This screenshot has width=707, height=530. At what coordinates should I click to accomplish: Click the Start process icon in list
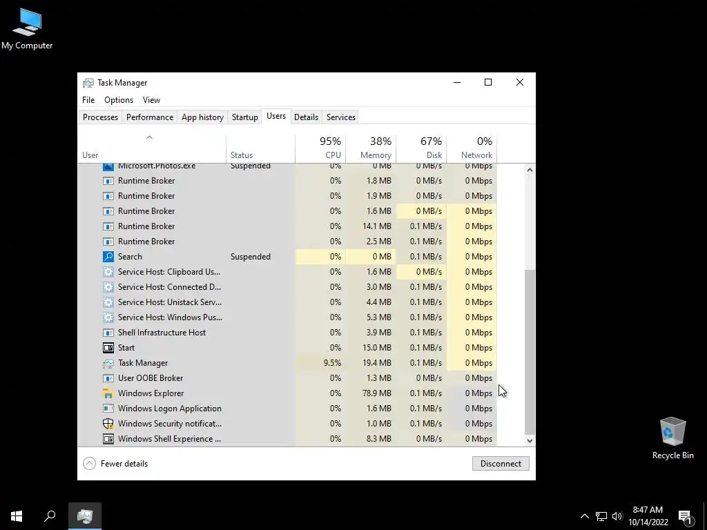[x=108, y=348]
